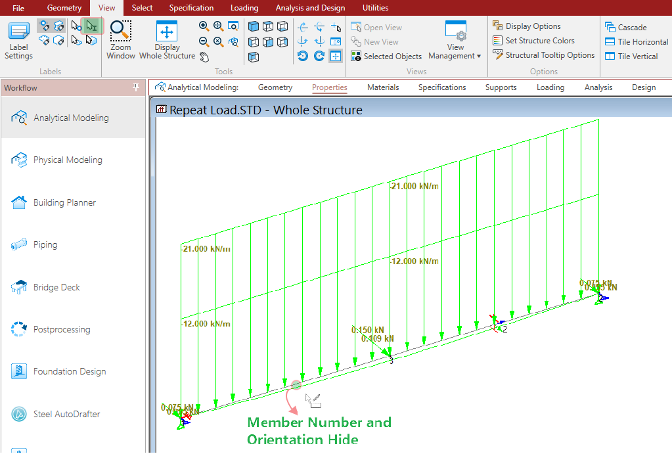The height and width of the screenshot is (454, 672).
Task: Open Analytical Modeling Geometry page
Action: tap(275, 87)
